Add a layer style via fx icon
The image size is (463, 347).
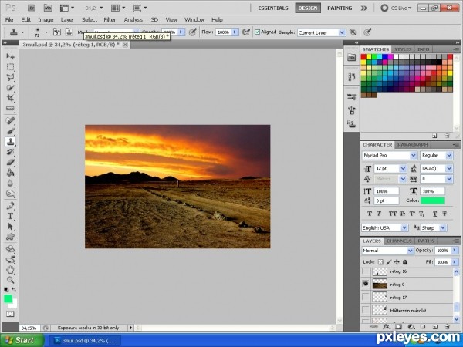coord(386,327)
